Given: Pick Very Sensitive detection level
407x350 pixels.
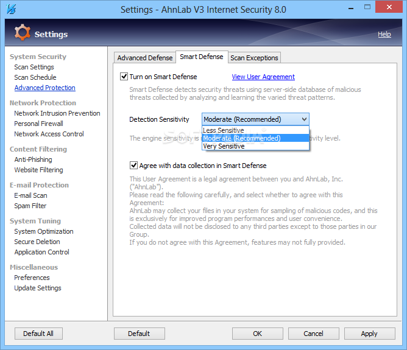Looking at the screenshot, I should (255, 146).
